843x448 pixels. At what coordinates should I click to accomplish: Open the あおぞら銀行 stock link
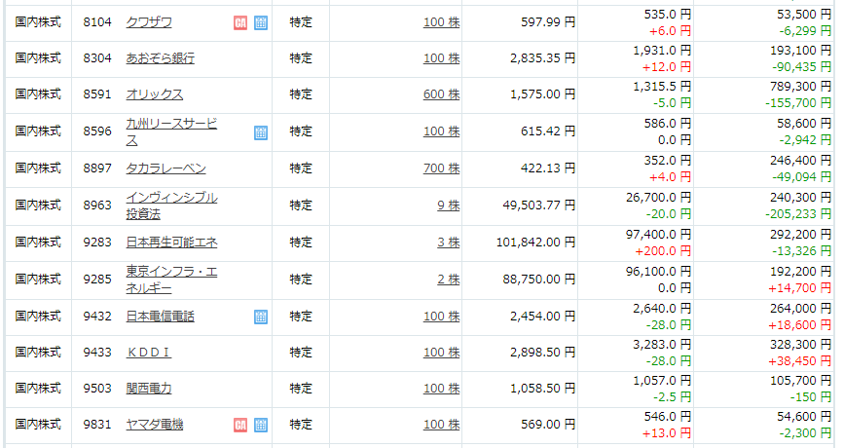[161, 58]
